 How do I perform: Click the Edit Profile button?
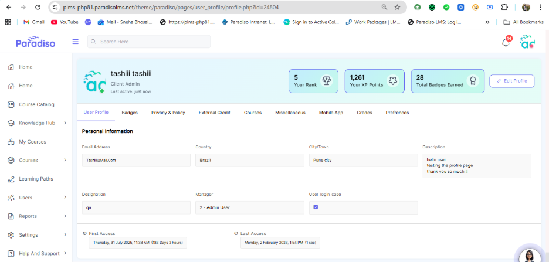(x=511, y=81)
